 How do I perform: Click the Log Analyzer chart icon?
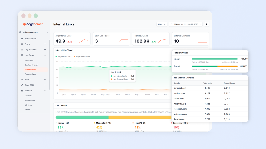pos(22,50)
